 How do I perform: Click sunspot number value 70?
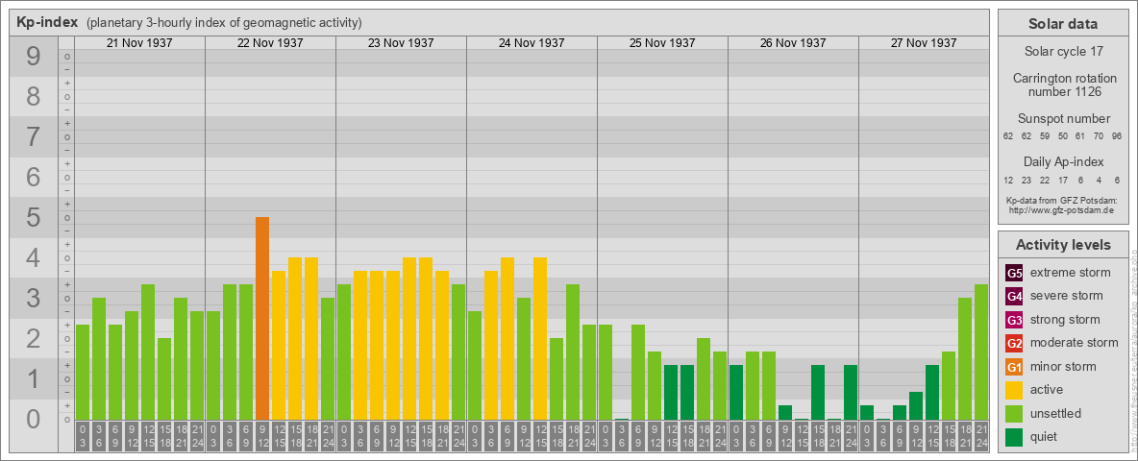click(1098, 136)
